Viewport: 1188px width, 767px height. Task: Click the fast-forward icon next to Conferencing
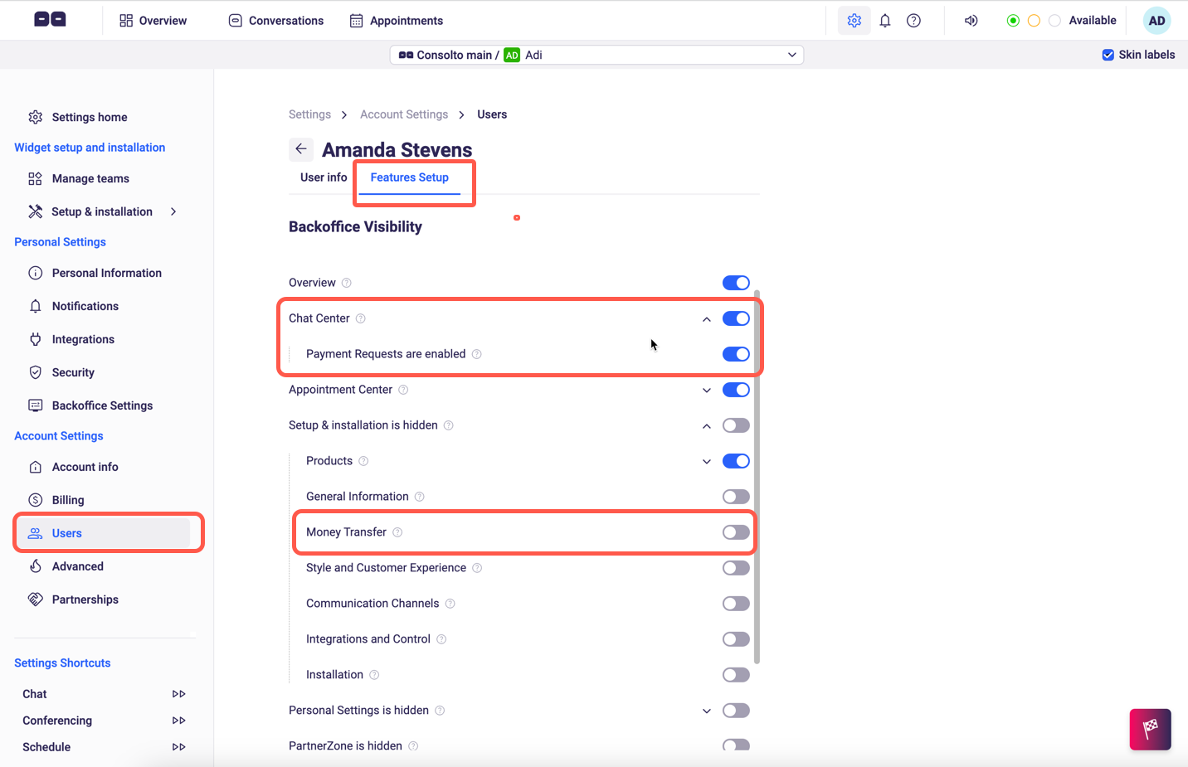pos(178,721)
